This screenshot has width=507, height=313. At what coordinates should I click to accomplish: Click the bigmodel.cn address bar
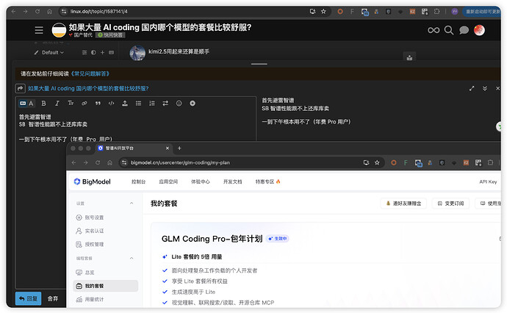[240, 162]
